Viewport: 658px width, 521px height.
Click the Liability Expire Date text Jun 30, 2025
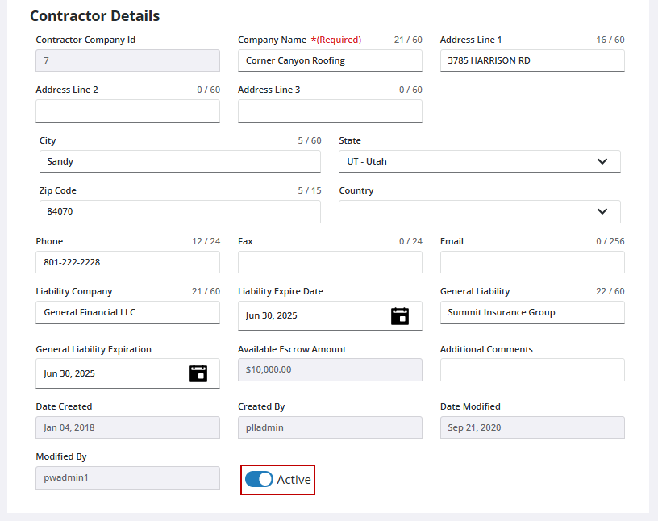[272, 316]
